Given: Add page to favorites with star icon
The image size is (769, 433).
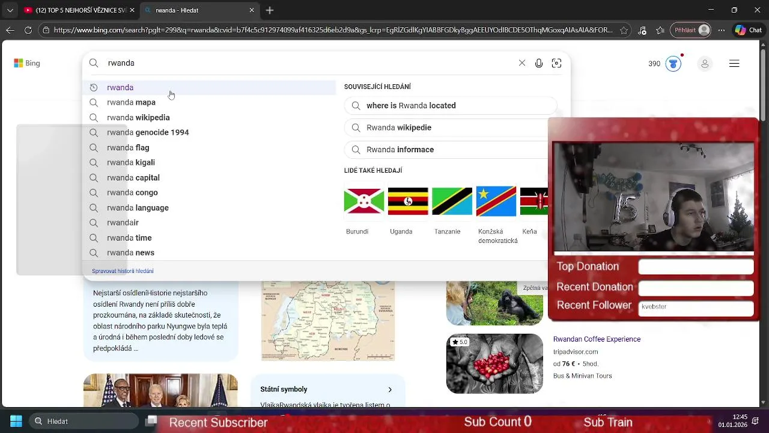Looking at the screenshot, I should [x=624, y=30].
